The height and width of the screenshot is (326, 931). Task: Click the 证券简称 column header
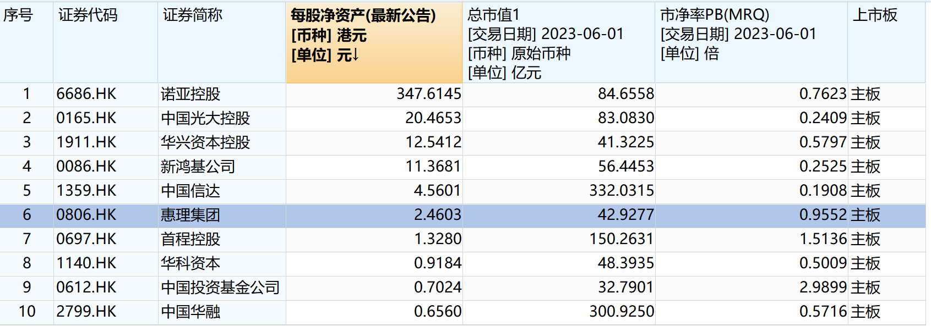tap(221, 43)
